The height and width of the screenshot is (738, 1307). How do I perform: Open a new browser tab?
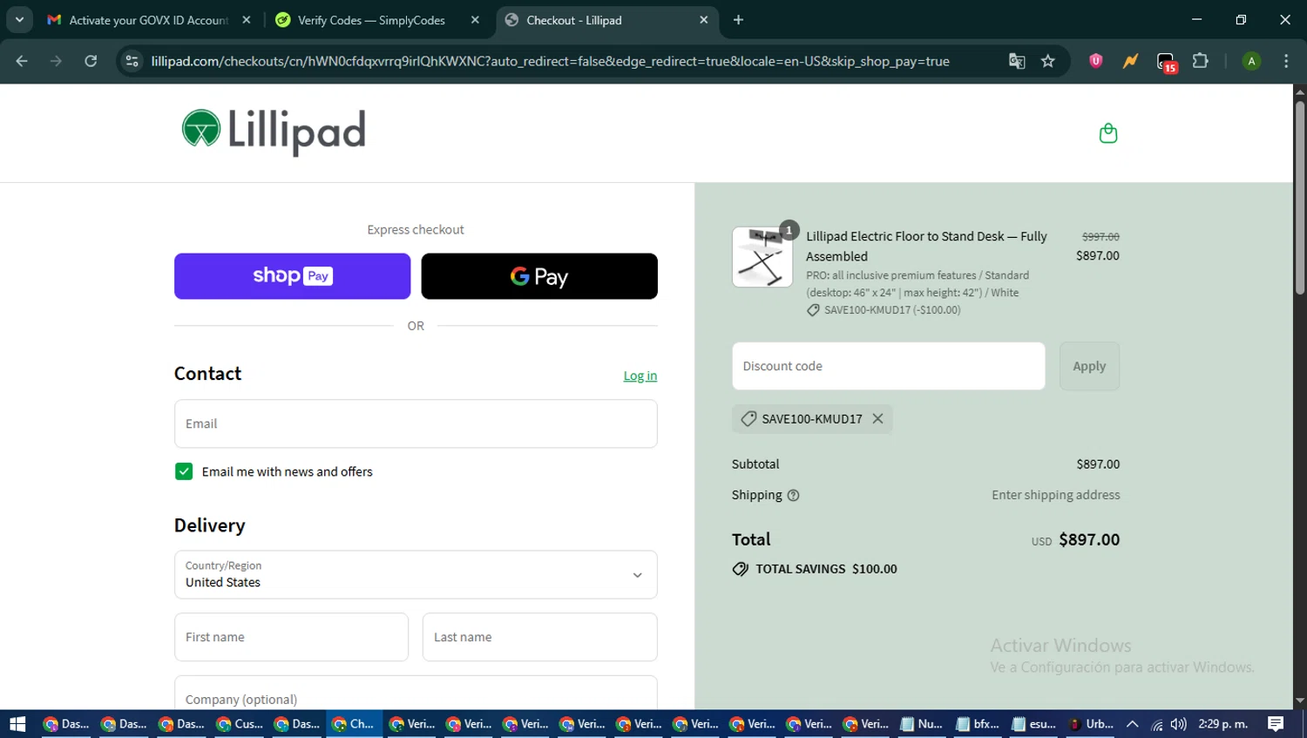tap(738, 20)
